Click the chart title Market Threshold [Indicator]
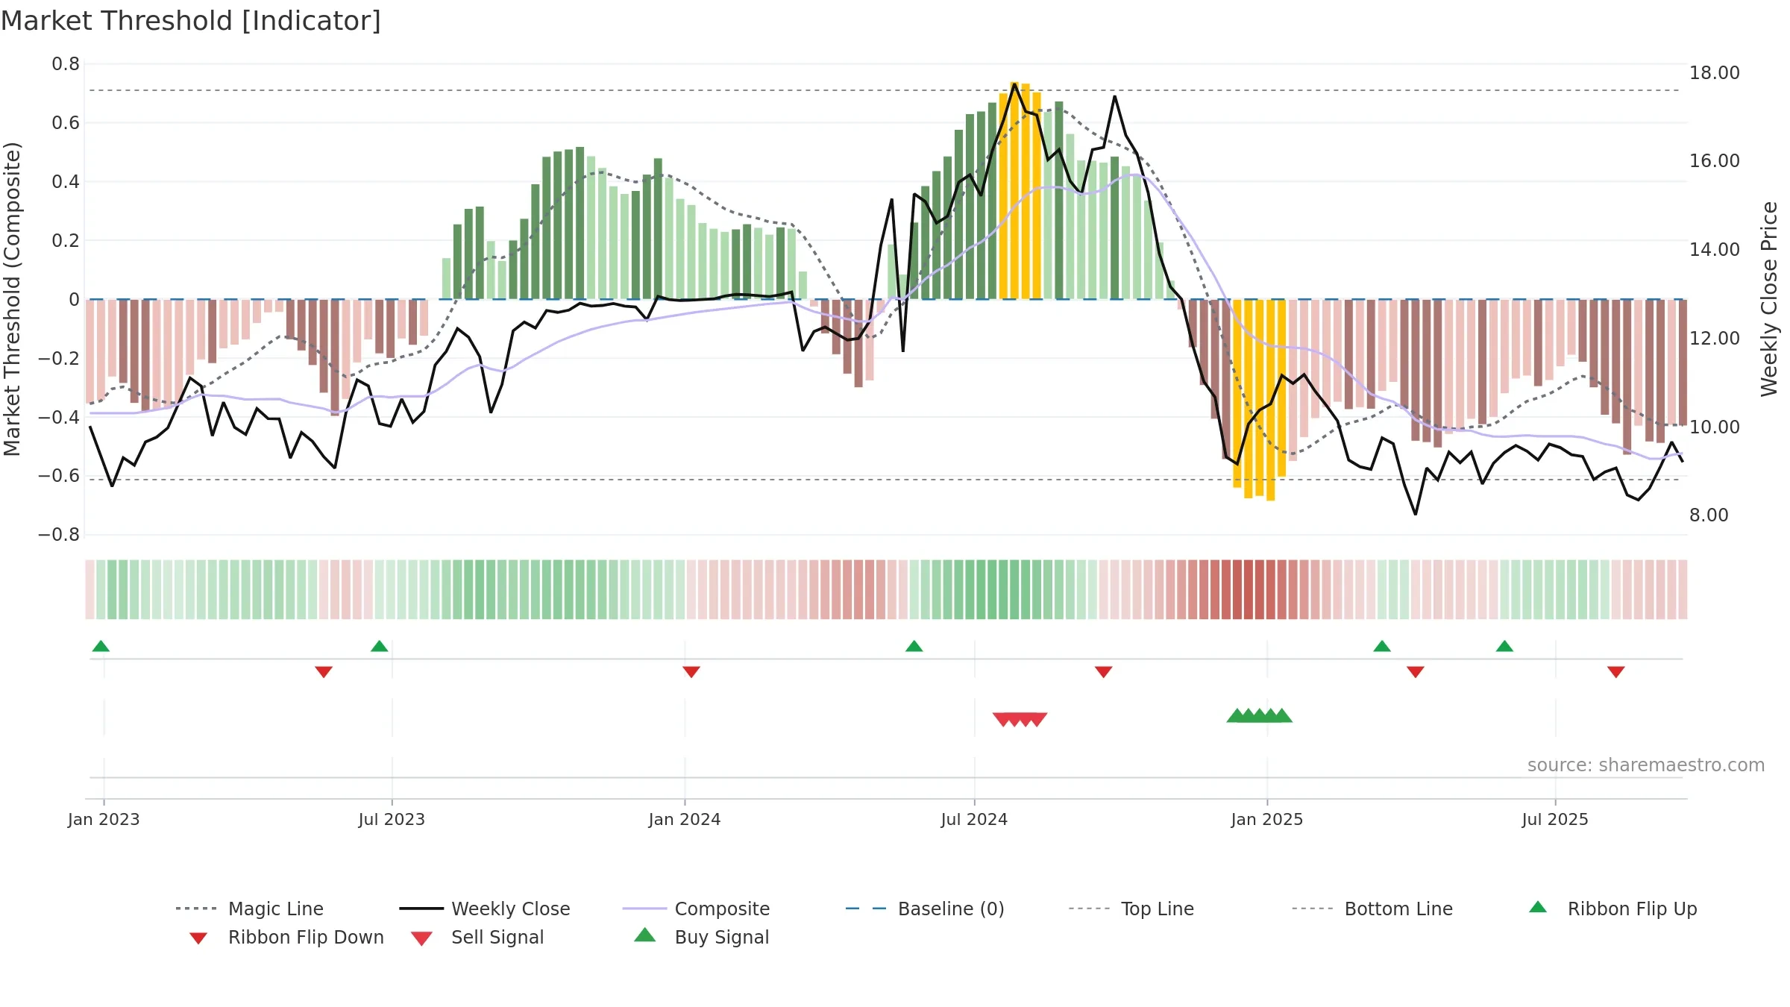Viewport: 1790px width, 1007px height. (191, 21)
